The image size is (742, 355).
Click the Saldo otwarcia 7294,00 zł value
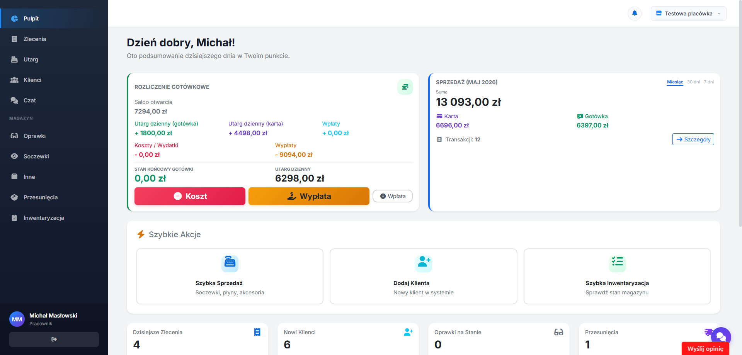[x=151, y=111]
